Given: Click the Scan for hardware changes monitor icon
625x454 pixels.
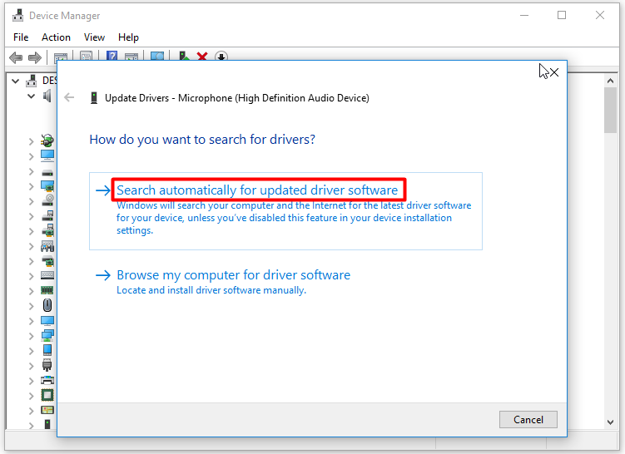Looking at the screenshot, I should [157, 57].
